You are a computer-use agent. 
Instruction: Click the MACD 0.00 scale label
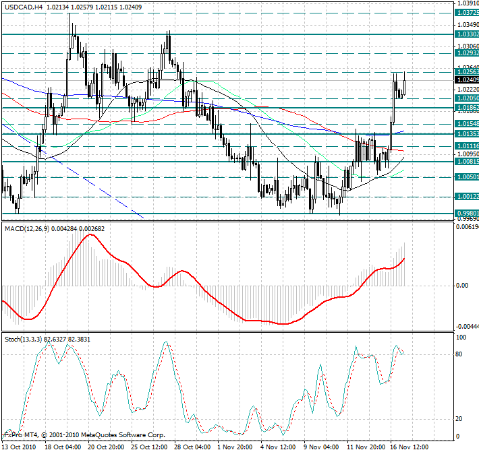(463, 286)
